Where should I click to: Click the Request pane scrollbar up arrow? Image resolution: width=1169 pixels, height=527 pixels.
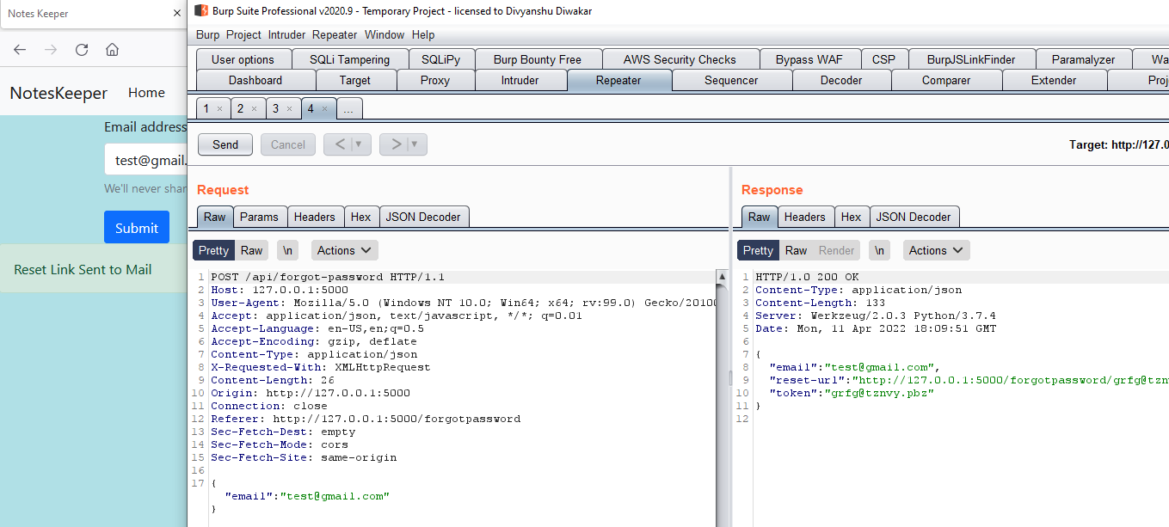point(722,277)
